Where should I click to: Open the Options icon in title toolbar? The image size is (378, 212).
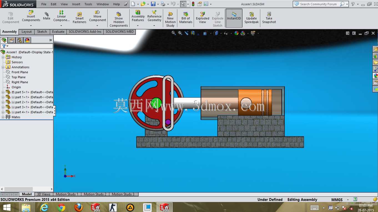tap(206, 4)
